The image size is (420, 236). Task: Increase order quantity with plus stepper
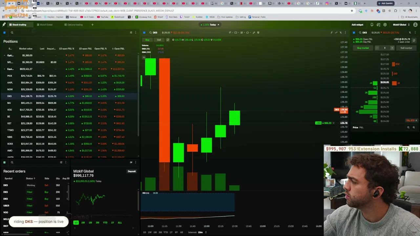pyautogui.click(x=392, y=48)
